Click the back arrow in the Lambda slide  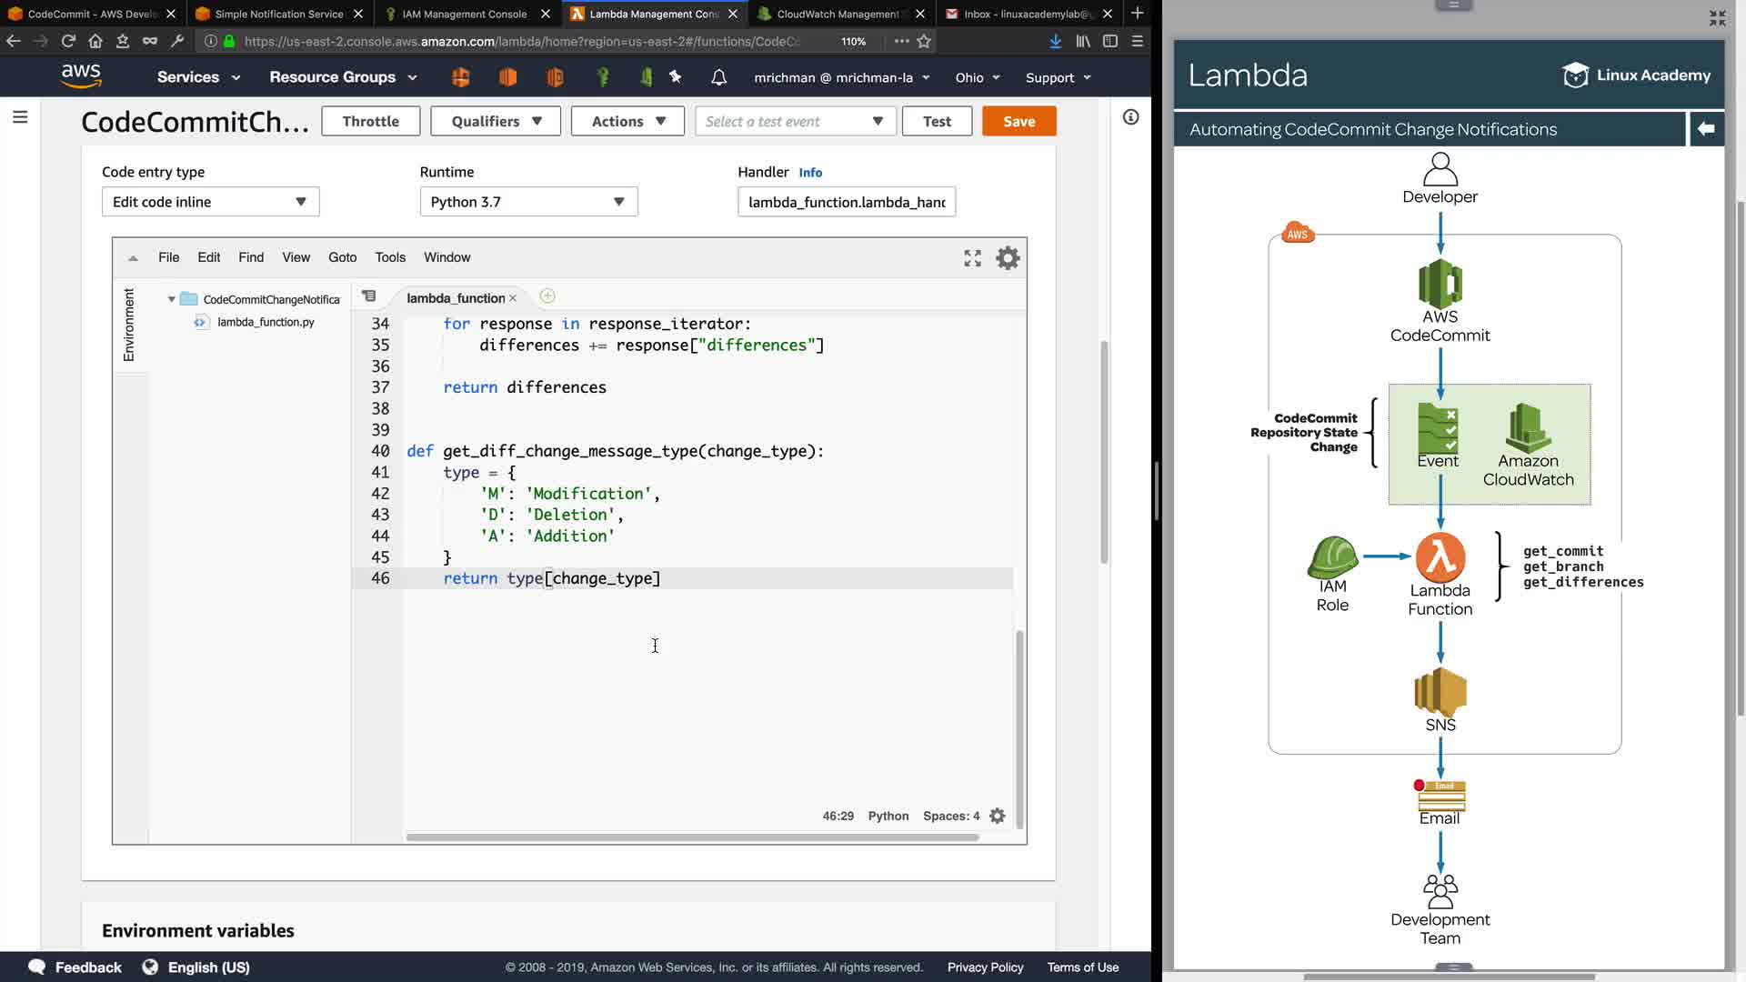point(1706,129)
